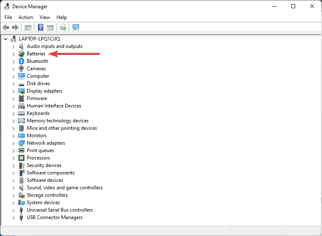Click the Cameras webcam icon
Viewport: 322px width, 236px height.
tap(21, 69)
